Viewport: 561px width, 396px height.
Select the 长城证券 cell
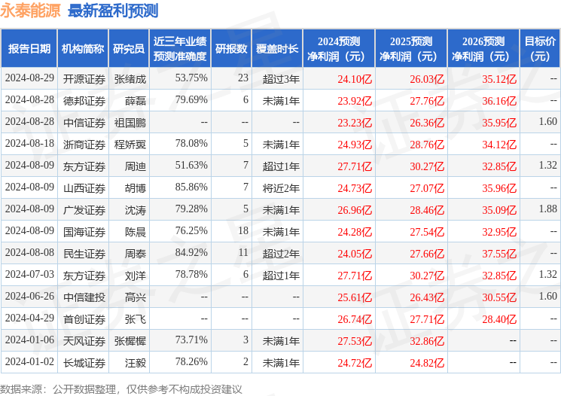pos(84,362)
